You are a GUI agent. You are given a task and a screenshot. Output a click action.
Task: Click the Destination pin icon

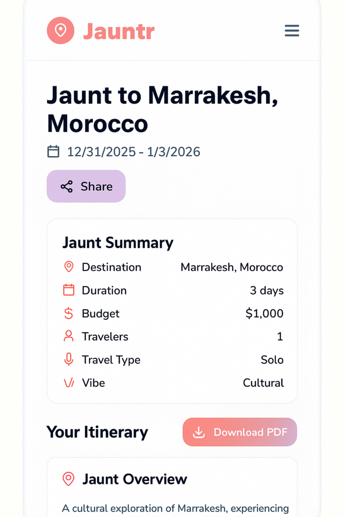point(69,267)
